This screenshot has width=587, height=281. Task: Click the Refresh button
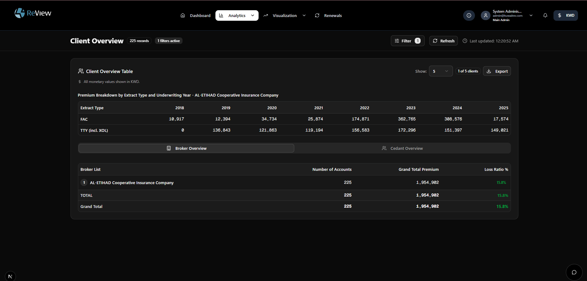click(443, 41)
